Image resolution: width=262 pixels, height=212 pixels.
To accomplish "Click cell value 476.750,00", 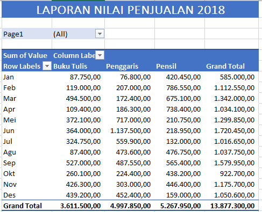I will [x=183, y=152].
